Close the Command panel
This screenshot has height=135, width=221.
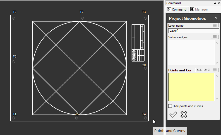tap(218, 3)
